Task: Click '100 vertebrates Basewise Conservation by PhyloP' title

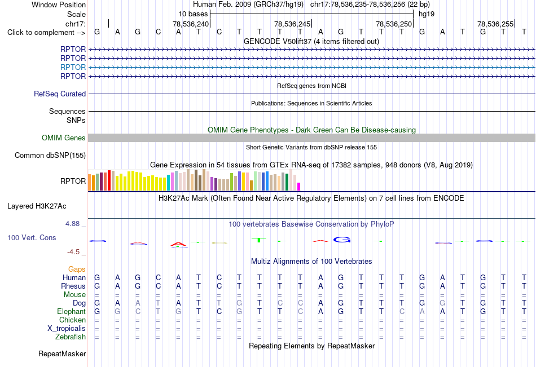Action: click(x=311, y=224)
